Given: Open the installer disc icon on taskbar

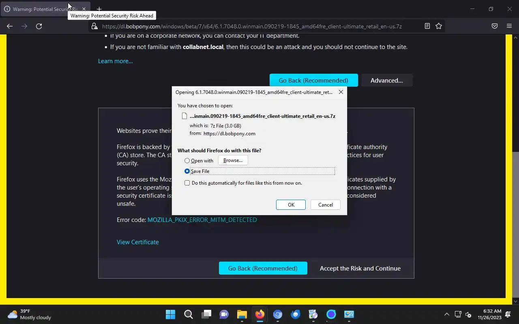Looking at the screenshot, I should 313,314.
